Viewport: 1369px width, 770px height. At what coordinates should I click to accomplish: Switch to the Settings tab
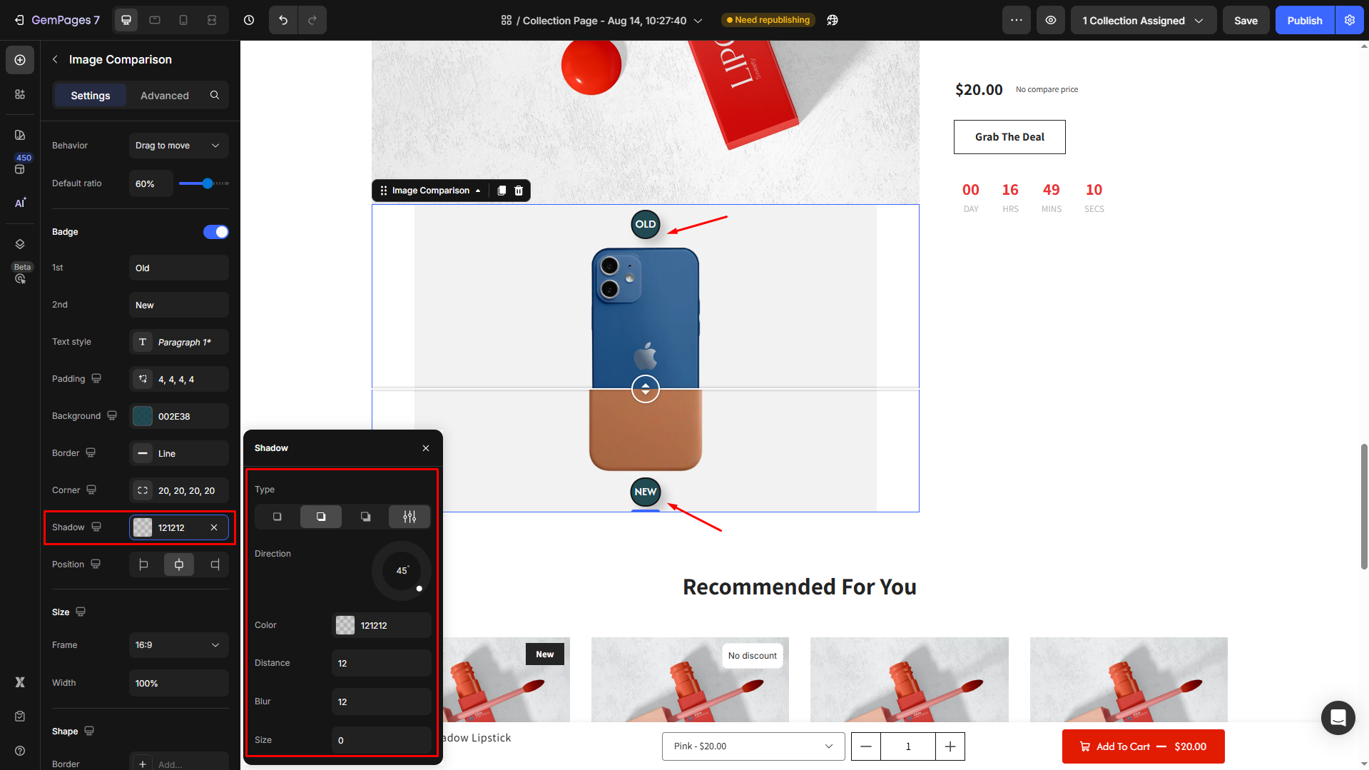(x=91, y=95)
